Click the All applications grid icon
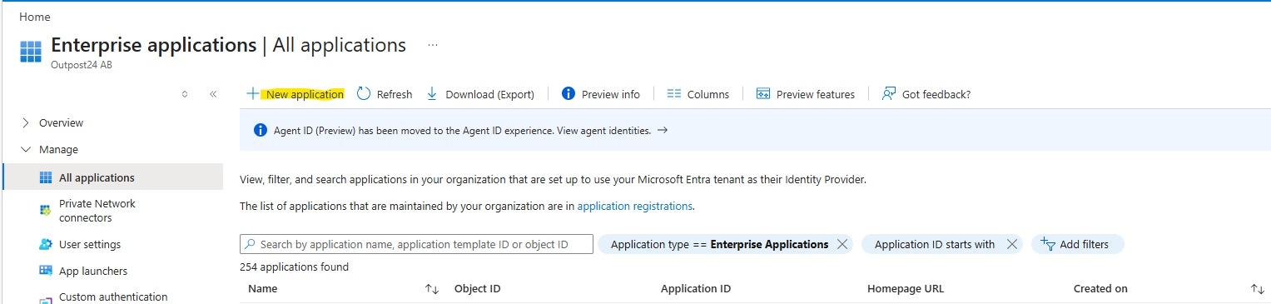1271x304 pixels. pos(46,177)
